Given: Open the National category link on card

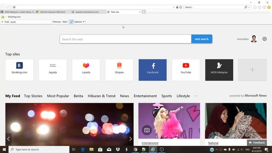Looking at the screenshot, I should tap(213, 143).
